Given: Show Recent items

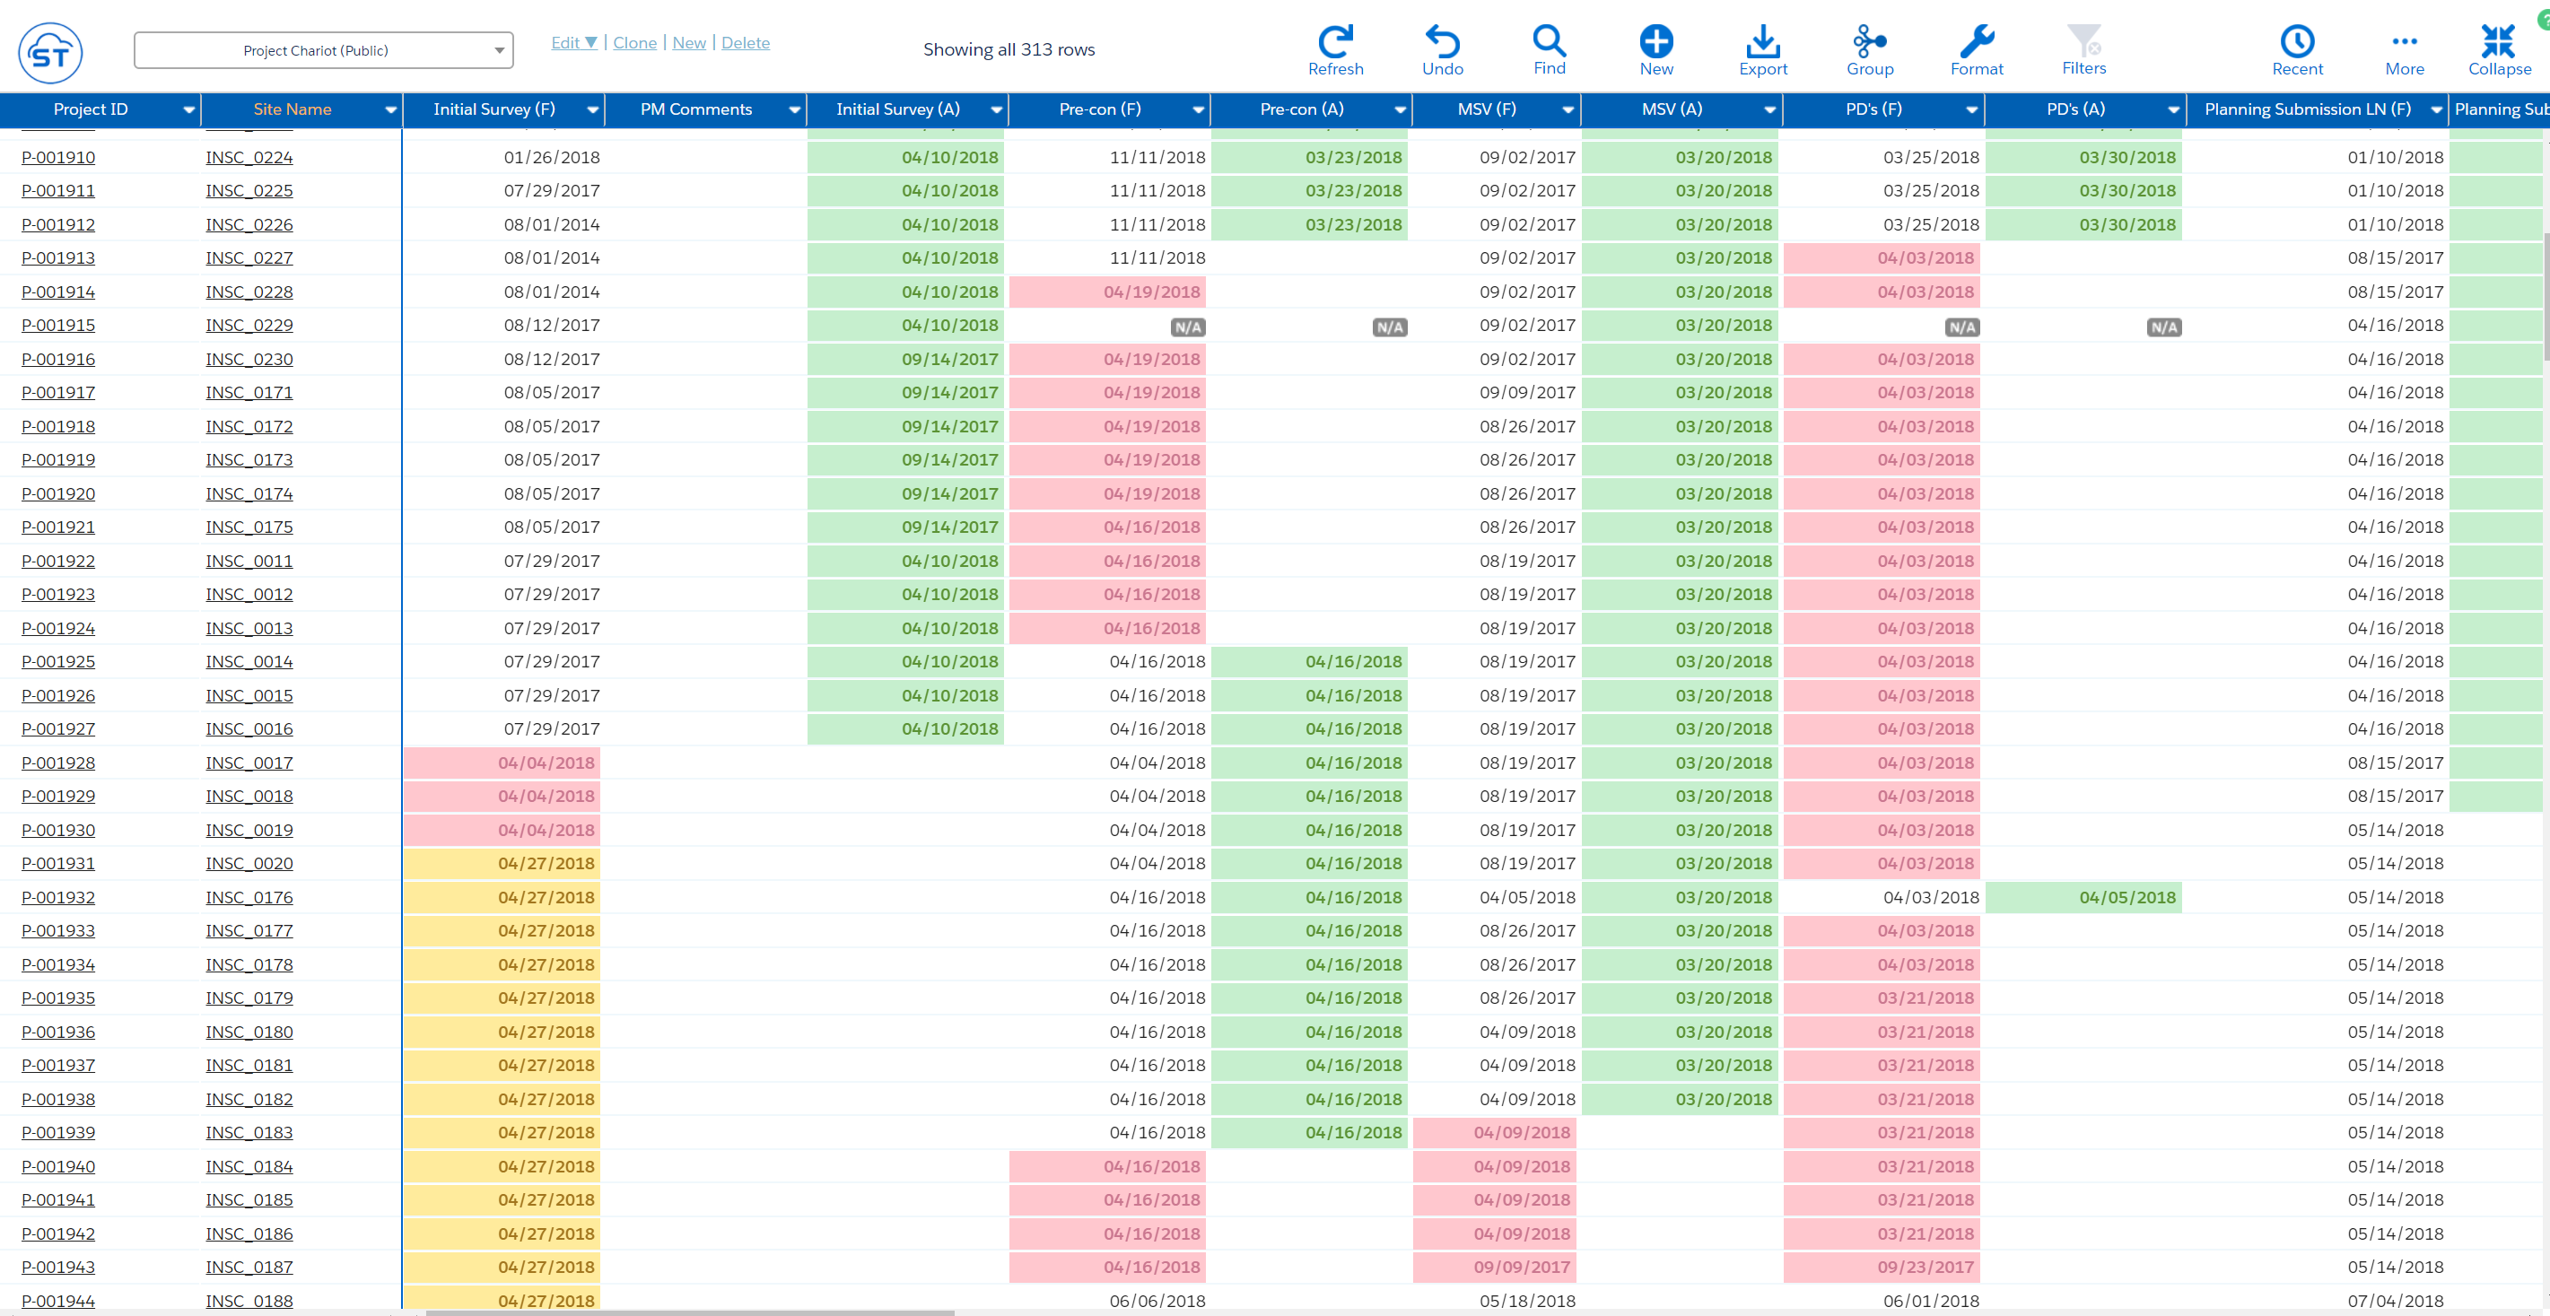Looking at the screenshot, I should 2297,49.
